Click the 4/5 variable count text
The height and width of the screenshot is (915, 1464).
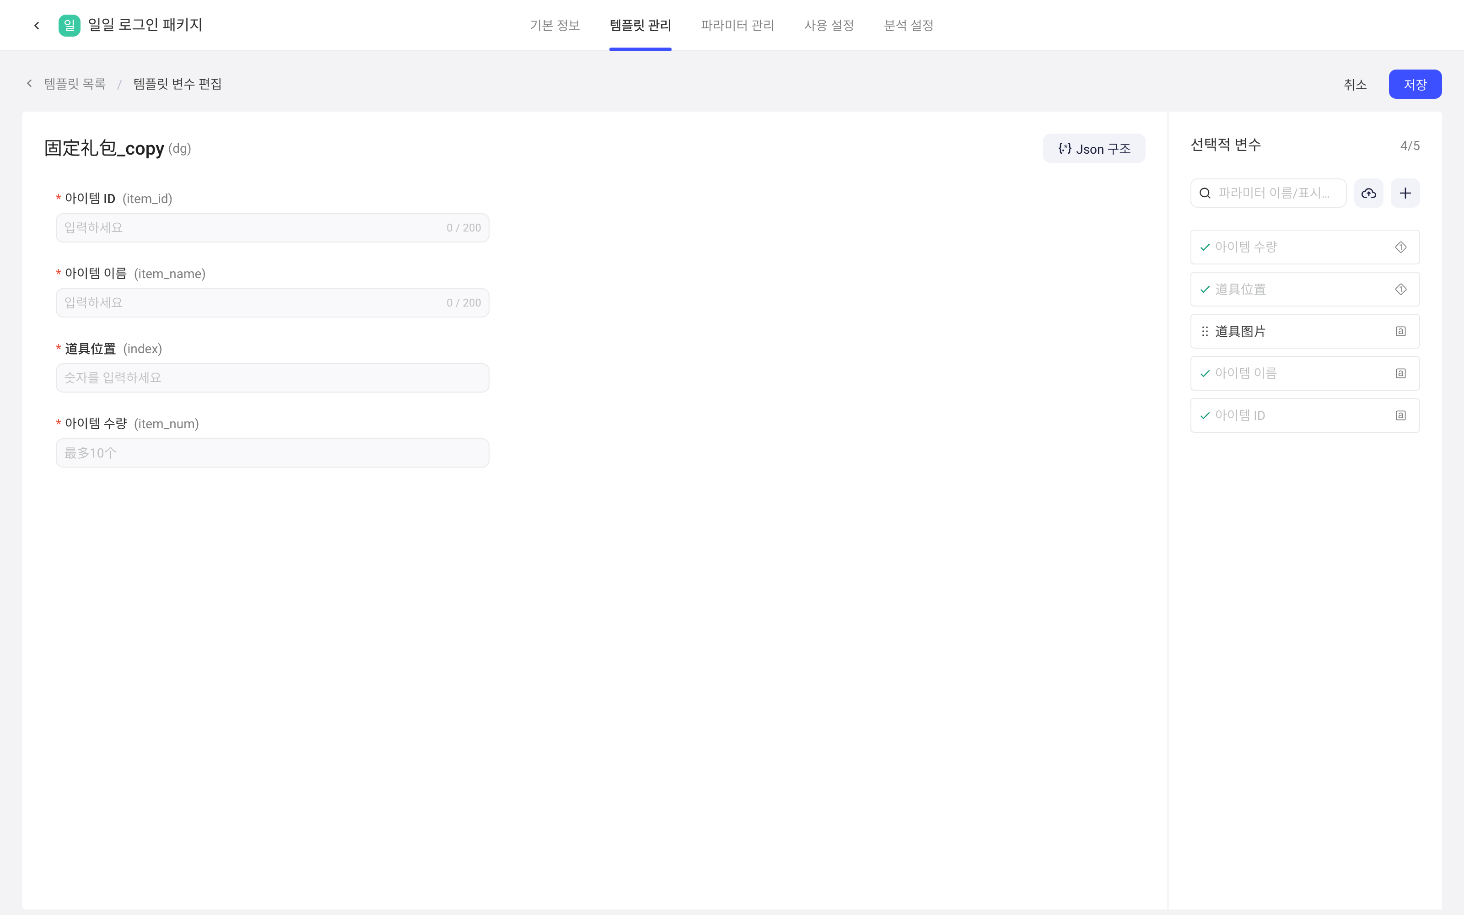click(x=1410, y=145)
